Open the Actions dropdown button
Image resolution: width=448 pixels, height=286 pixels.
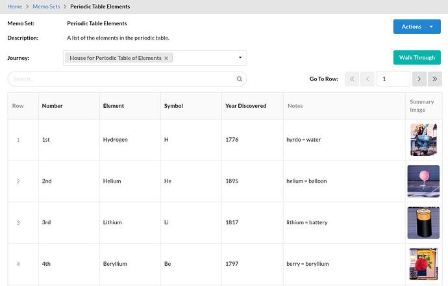(x=417, y=27)
